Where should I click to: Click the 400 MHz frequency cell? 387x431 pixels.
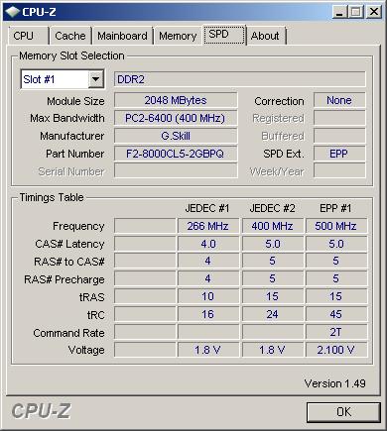click(272, 226)
